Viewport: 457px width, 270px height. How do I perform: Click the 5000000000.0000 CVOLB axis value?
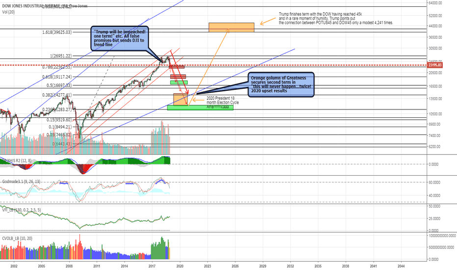[441, 247]
